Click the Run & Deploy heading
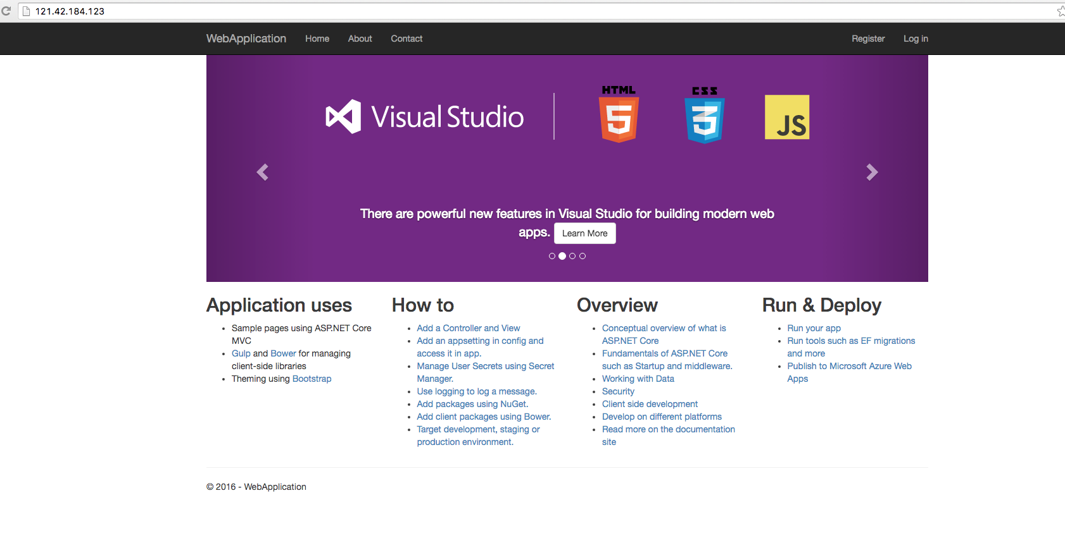Viewport: 1065px width, 555px height. click(x=822, y=305)
